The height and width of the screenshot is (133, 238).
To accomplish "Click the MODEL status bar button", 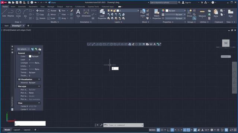I will 152,130.
